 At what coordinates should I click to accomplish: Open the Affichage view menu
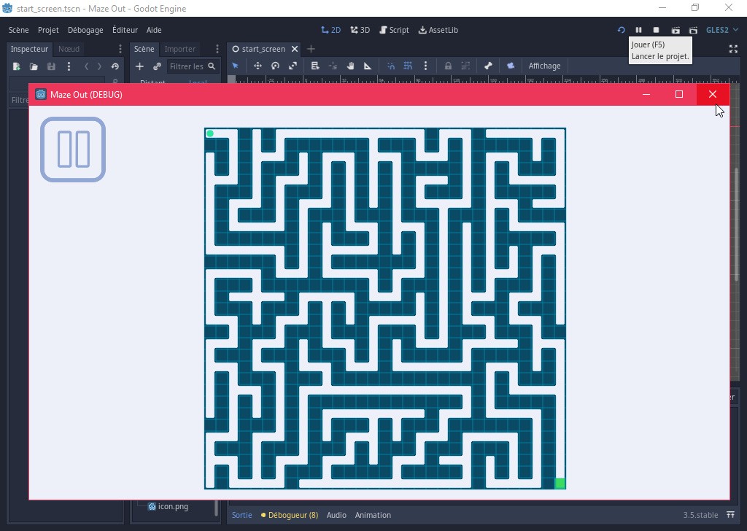(x=544, y=66)
